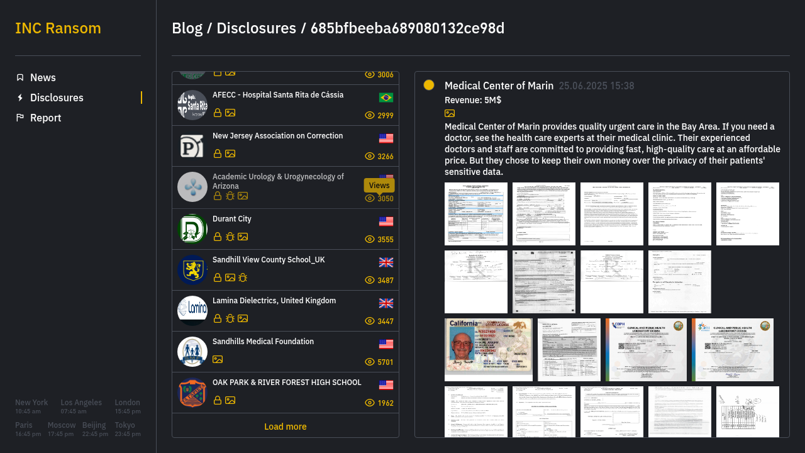Click the INC Ransom site title
This screenshot has height=453, width=805.
(58, 28)
